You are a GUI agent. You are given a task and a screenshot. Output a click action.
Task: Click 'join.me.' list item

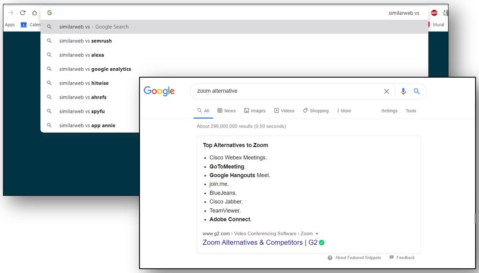click(219, 184)
